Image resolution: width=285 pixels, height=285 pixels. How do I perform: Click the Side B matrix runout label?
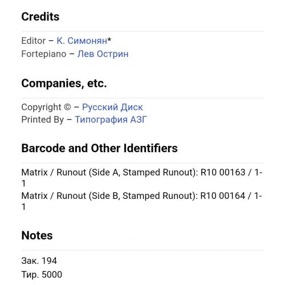click(x=109, y=196)
